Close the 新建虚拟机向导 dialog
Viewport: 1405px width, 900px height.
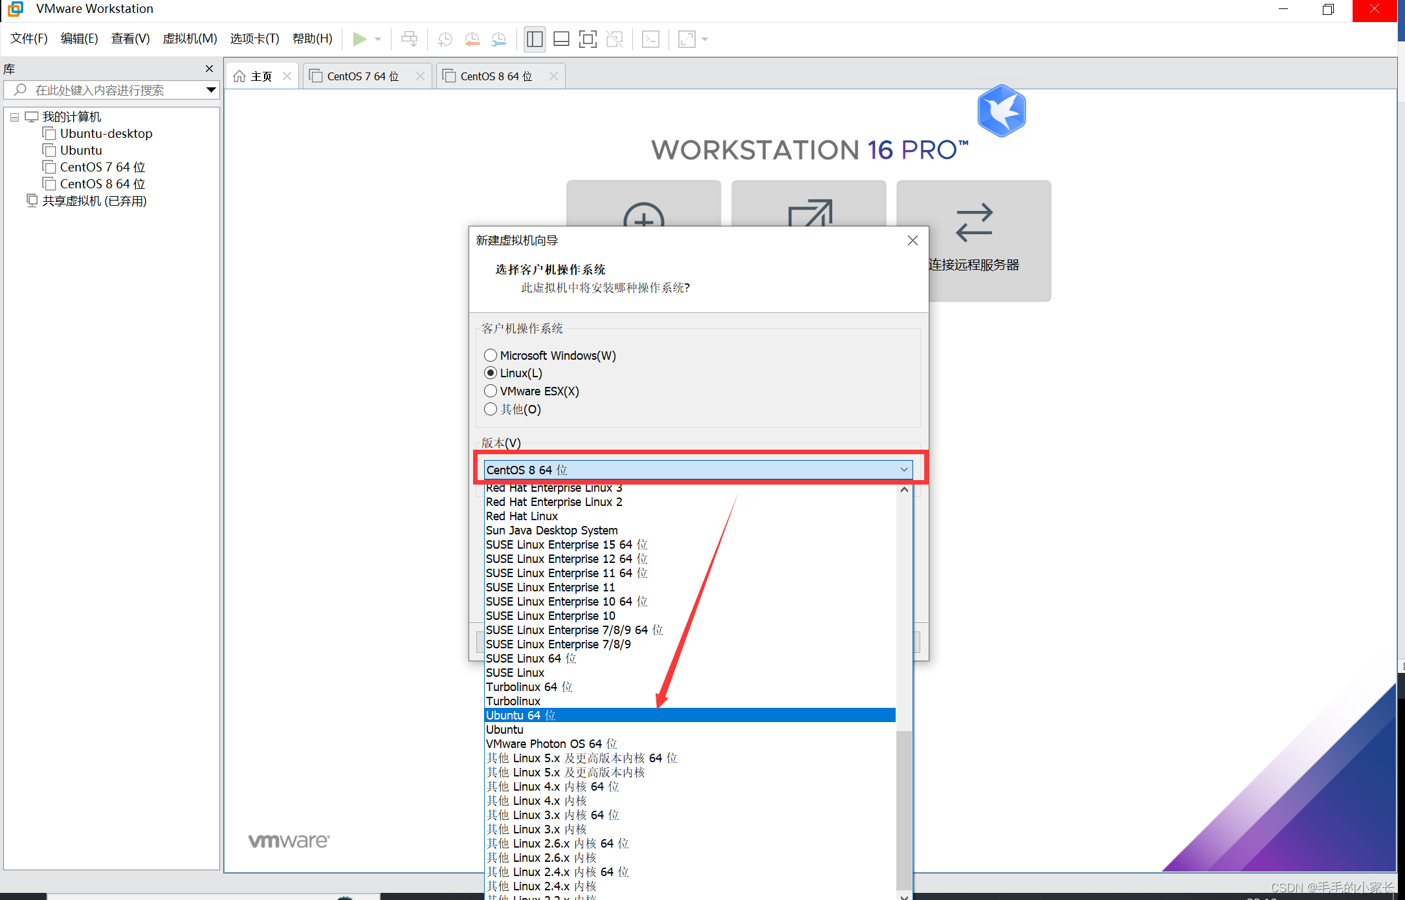[913, 241]
